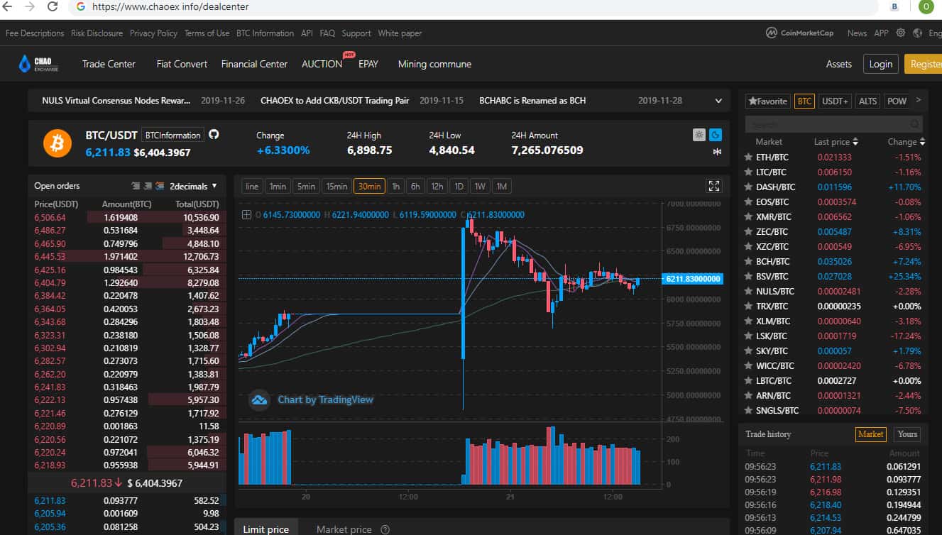Click the settings gear in top bar

click(901, 33)
